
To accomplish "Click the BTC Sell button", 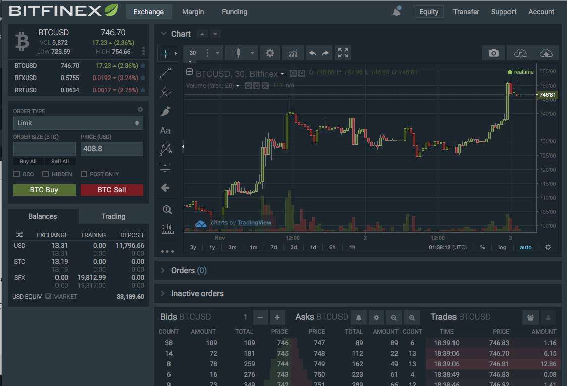I will click(112, 190).
